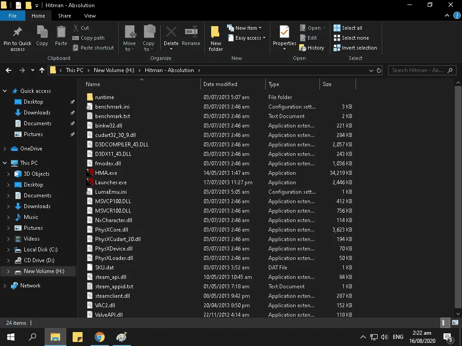Open the Copy to dropdown
Viewport: 462px width, 346px height.
[x=148, y=38]
